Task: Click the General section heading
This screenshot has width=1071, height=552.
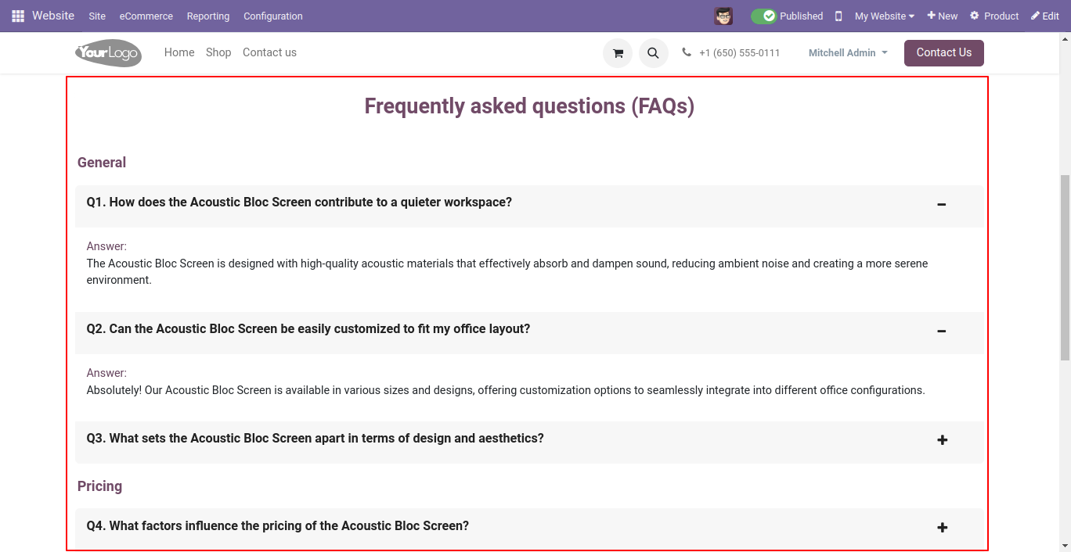Action: pyautogui.click(x=102, y=163)
